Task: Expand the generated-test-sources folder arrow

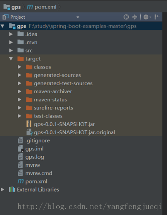Action: 20,83
